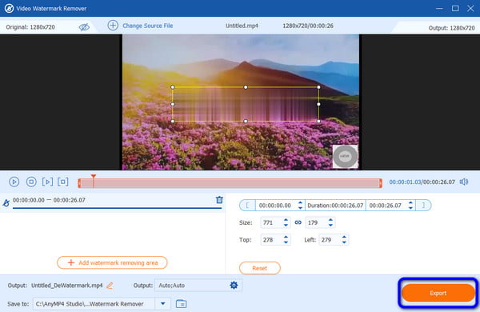The width and height of the screenshot is (480, 312).
Task: Click the Save to path field
Action: point(94,304)
